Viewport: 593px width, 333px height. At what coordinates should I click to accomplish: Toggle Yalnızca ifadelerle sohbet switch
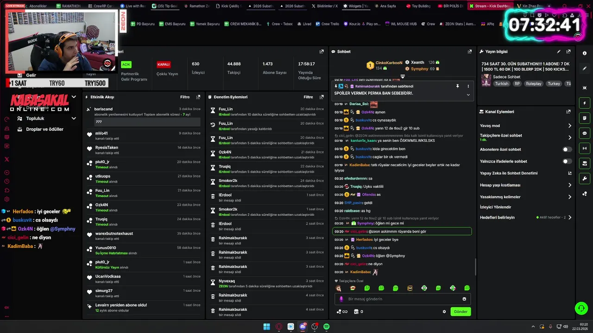pos(567,161)
